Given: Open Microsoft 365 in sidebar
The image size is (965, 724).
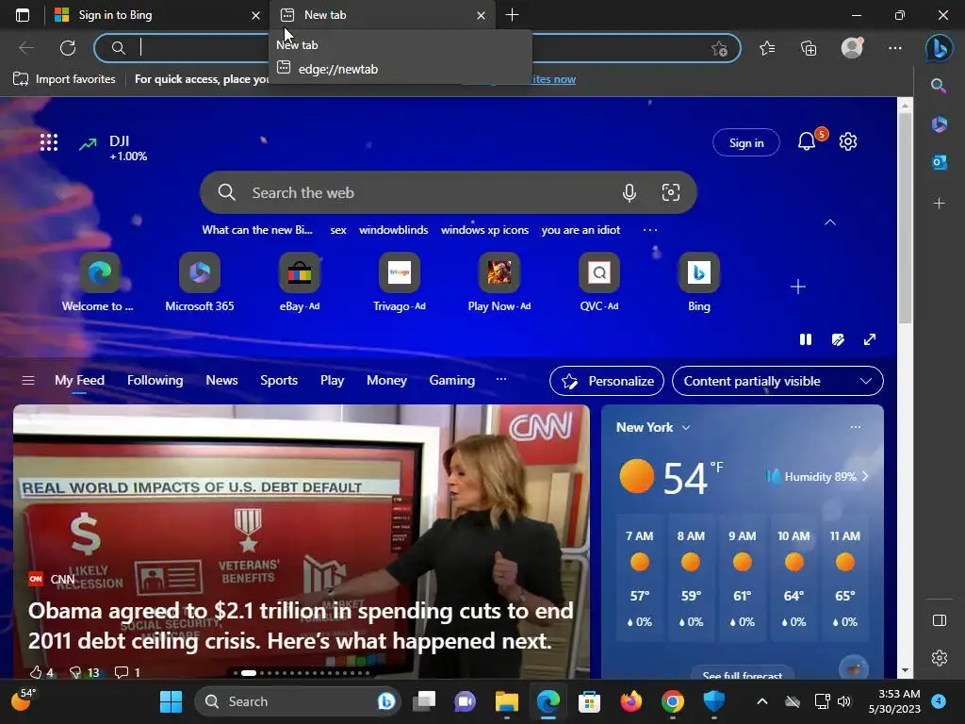Looking at the screenshot, I should [940, 123].
